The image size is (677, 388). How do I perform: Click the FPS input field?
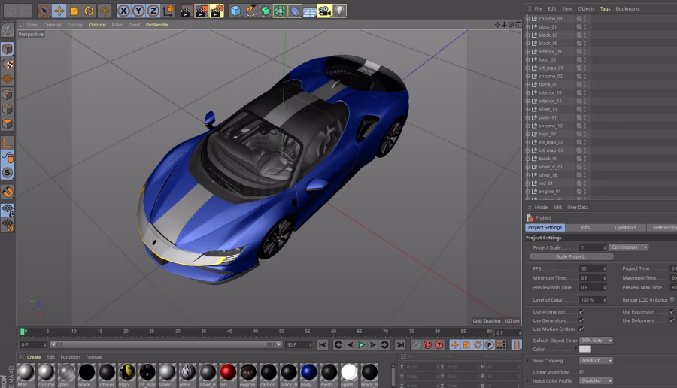coord(593,268)
